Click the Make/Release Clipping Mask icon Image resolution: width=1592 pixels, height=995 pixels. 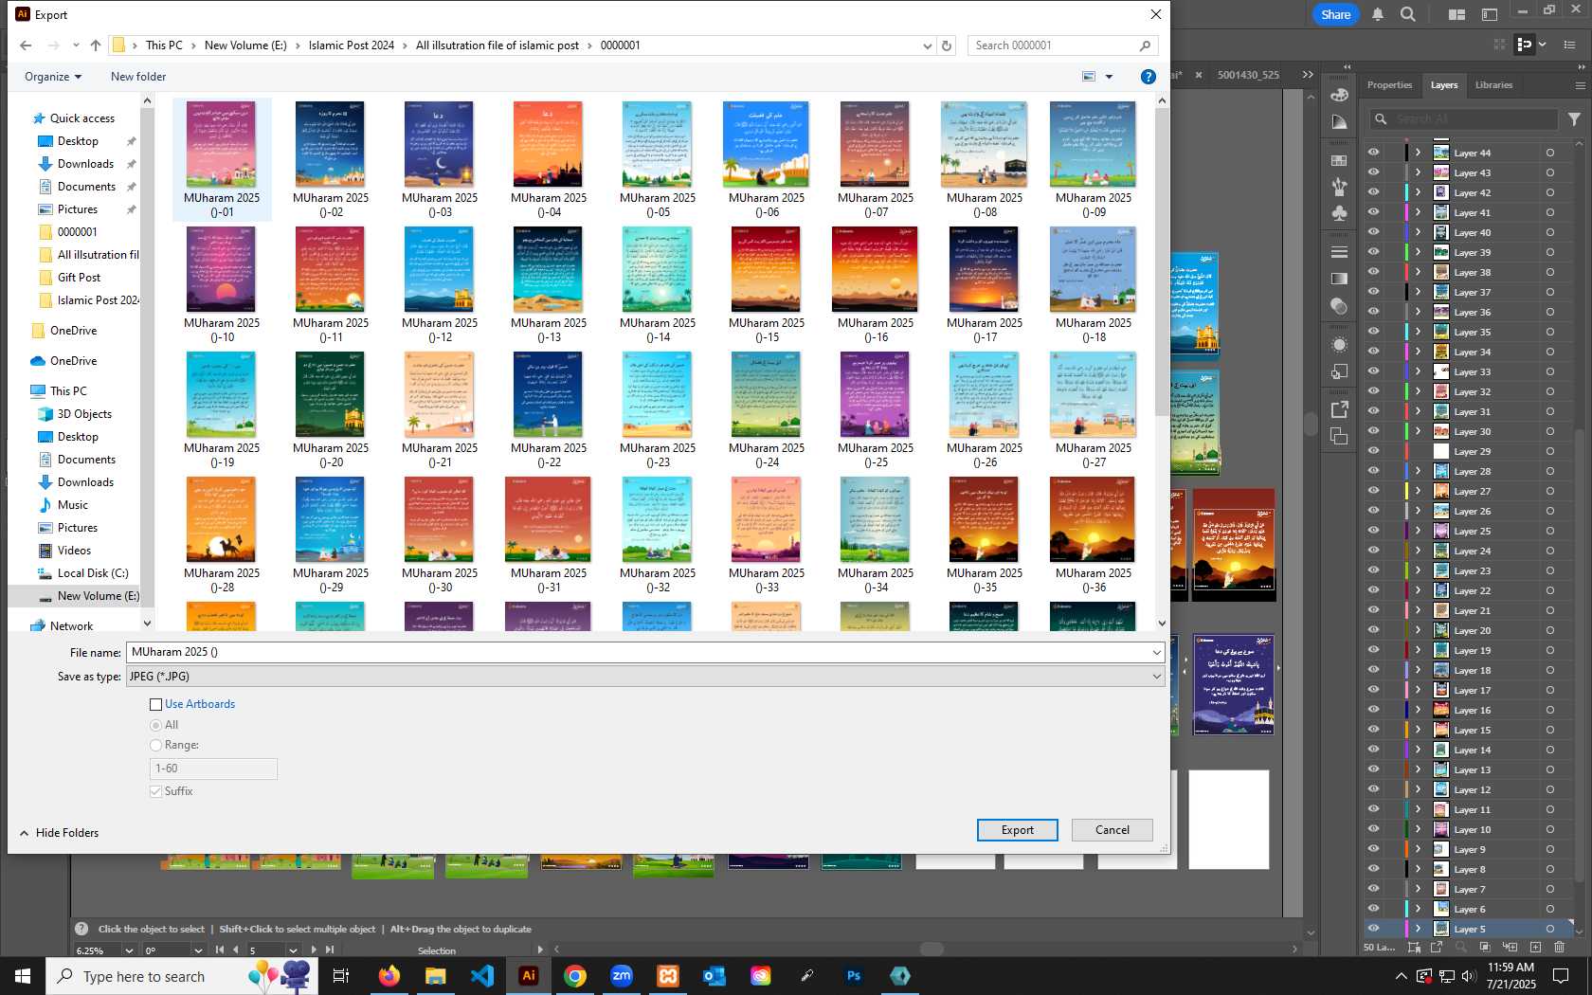pyautogui.click(x=1484, y=947)
